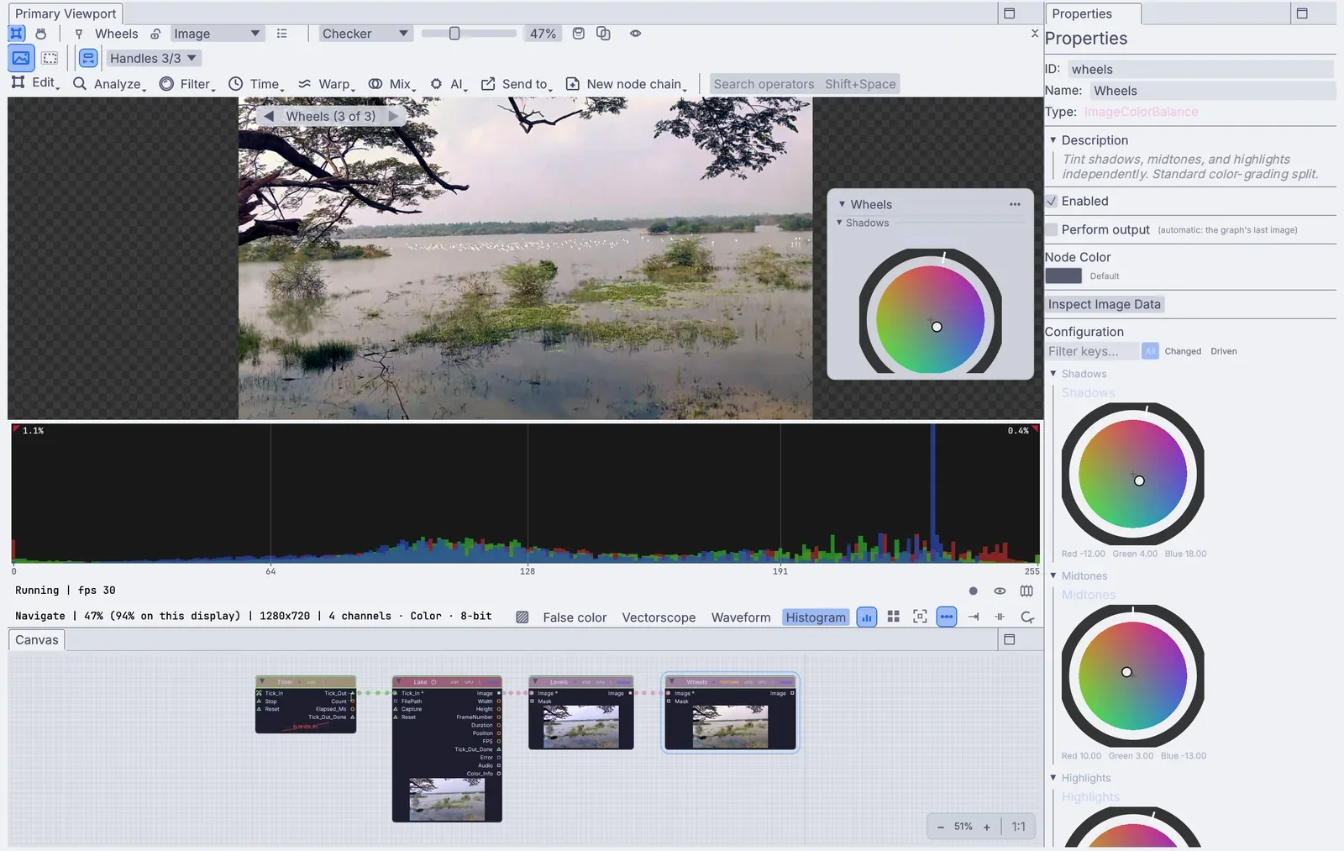This screenshot has width=1344, height=851.
Task: Open the Warp menu
Action: 326,84
